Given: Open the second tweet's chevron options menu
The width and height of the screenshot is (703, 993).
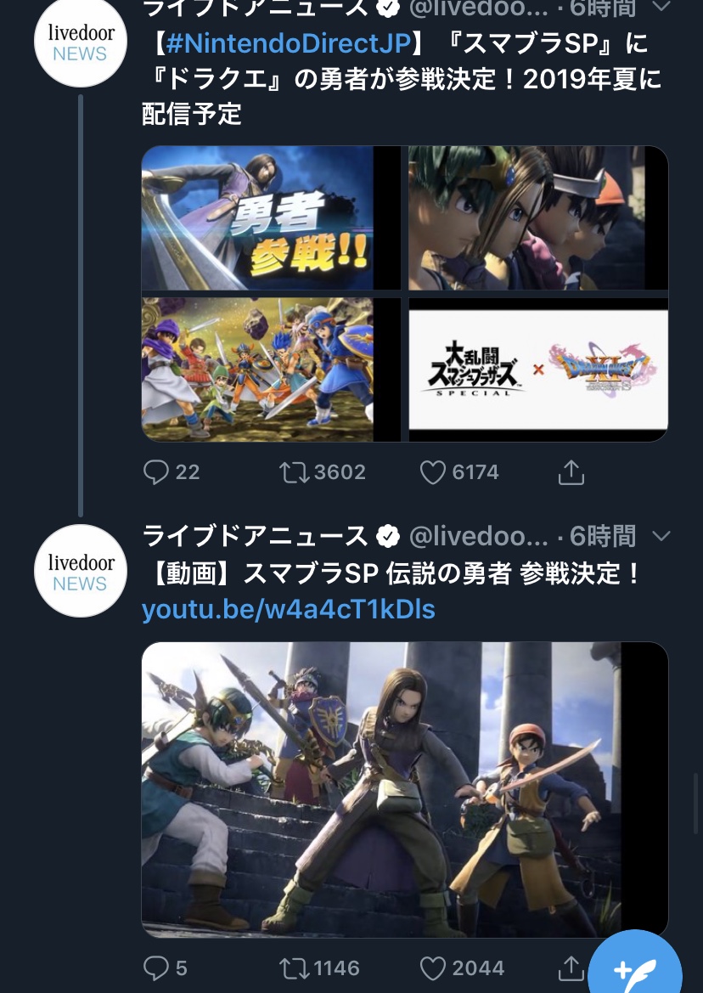Looking at the screenshot, I should 661,536.
